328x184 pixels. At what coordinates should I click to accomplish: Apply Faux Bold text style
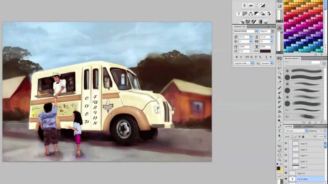[x=237, y=57]
